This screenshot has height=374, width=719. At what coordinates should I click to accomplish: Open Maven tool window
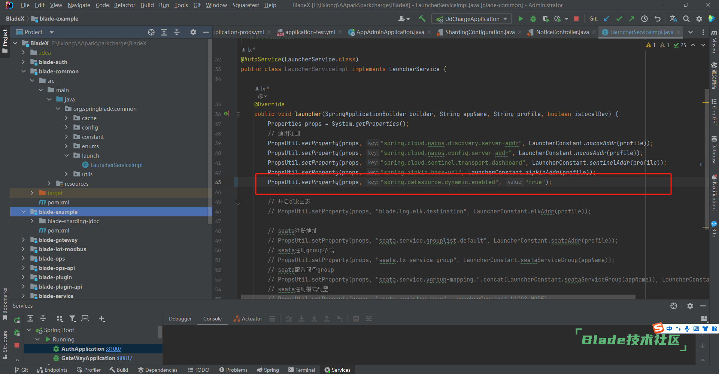pos(714,41)
